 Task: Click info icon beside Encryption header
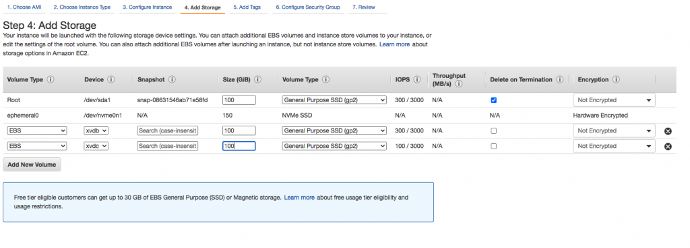pos(616,80)
